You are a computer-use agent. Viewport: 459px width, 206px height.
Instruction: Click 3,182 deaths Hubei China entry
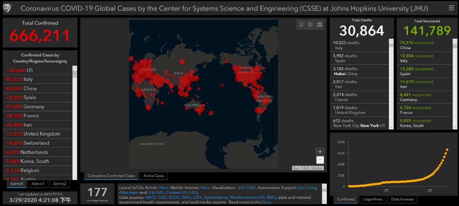tap(359, 71)
